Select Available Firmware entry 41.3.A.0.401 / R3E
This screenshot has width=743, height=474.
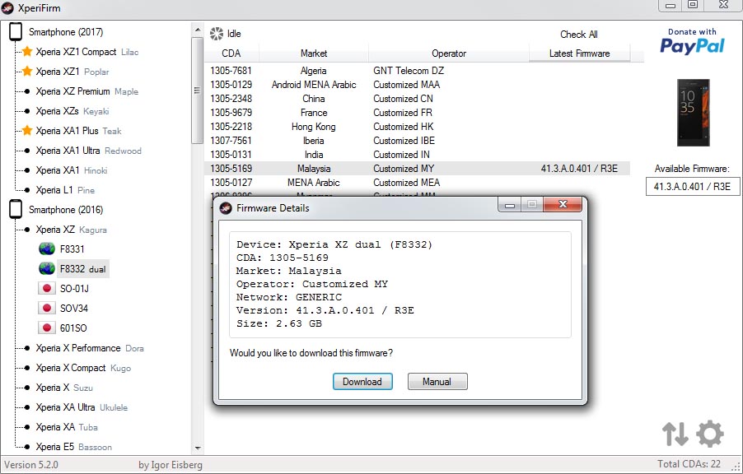(x=692, y=187)
